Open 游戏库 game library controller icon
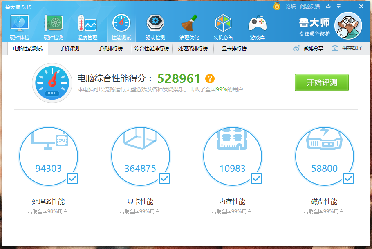 (x=258, y=27)
